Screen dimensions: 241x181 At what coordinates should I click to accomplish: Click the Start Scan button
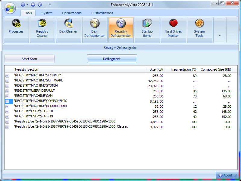30,59
